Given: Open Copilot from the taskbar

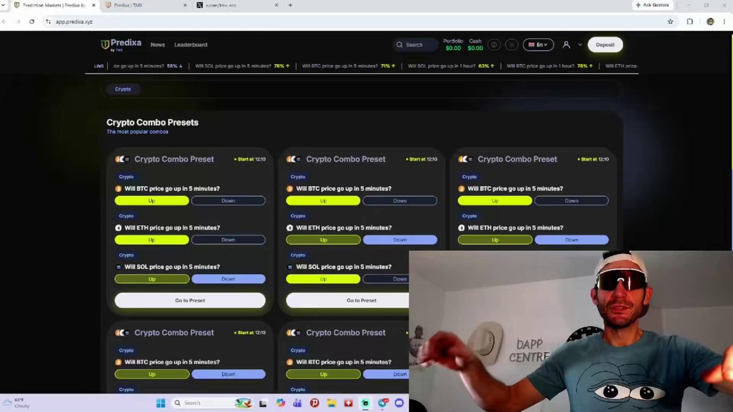Looking at the screenshot, I should (x=280, y=403).
